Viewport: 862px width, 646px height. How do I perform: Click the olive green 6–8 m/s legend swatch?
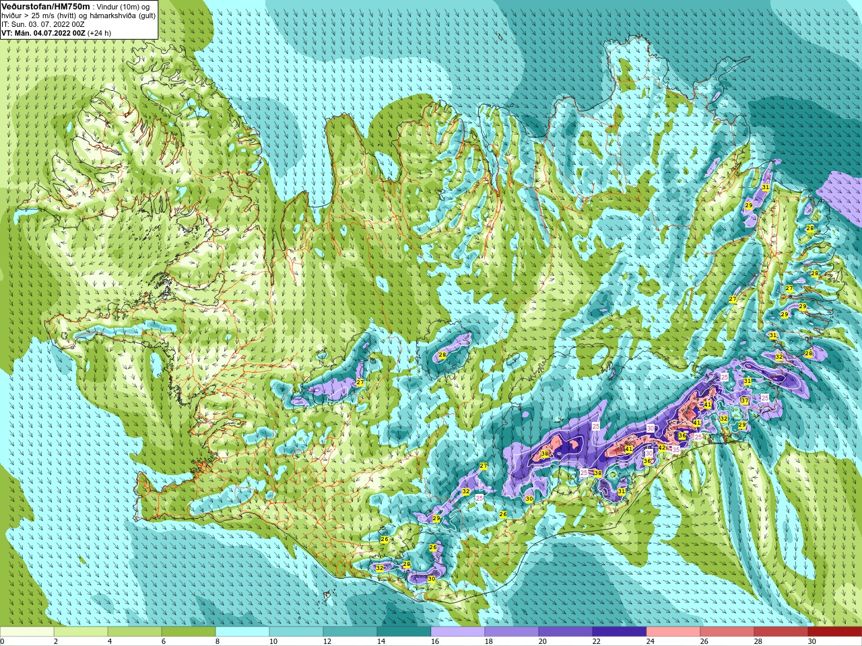coord(189,632)
